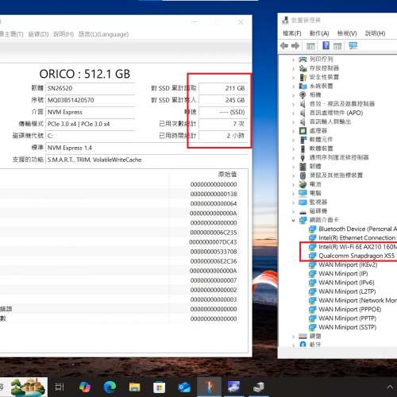Select Intel(R) Ethernet Connection adapter
Viewport: 397px width, 397px height.
point(357,237)
